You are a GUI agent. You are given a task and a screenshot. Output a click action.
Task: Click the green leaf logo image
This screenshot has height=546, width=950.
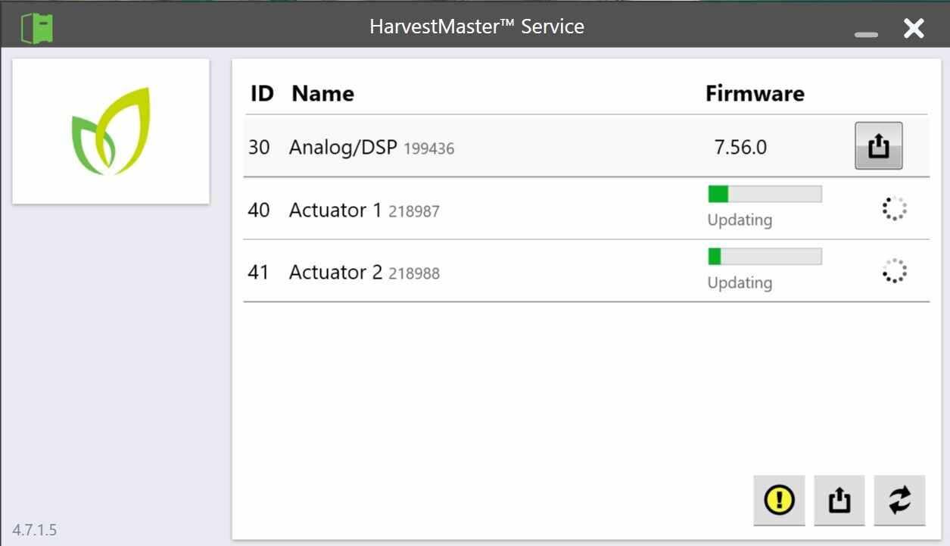[111, 131]
